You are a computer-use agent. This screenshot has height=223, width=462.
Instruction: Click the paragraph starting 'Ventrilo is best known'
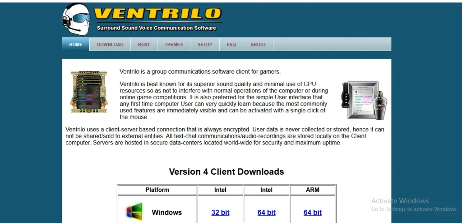[x=224, y=101]
